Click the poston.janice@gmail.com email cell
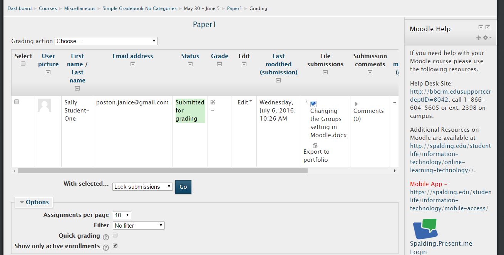The height and width of the screenshot is (255, 504). 132,102
